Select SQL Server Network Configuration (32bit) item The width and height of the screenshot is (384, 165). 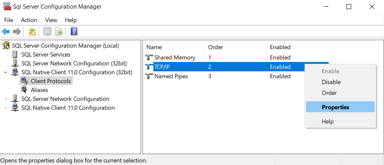pos(74,63)
